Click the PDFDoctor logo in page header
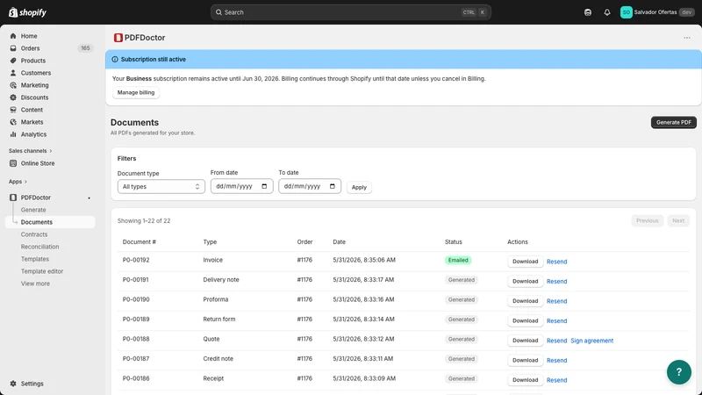The height and width of the screenshot is (395, 702). [x=118, y=38]
